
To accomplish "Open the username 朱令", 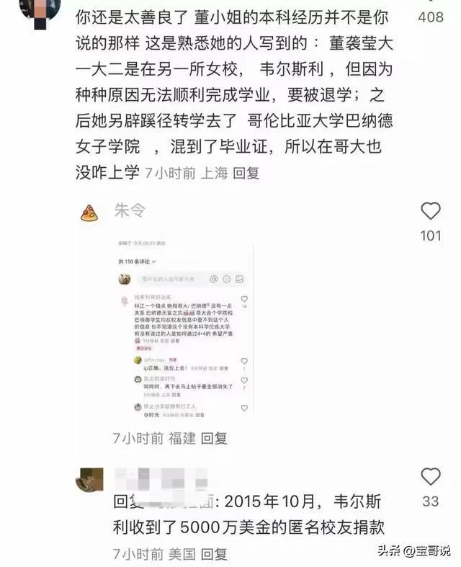I will 130,210.
